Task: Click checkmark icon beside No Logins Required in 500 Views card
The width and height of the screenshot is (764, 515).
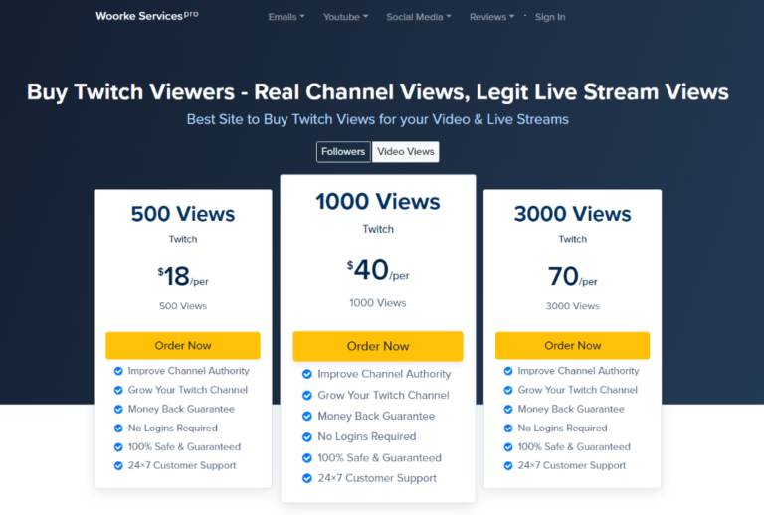Action: tap(118, 429)
